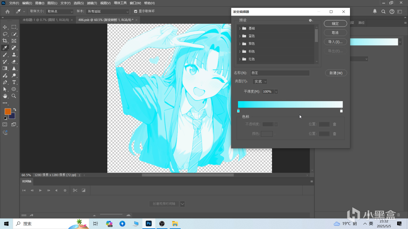This screenshot has height=229, width=408.
Task: Select the Dodge tool
Action: 14,75
